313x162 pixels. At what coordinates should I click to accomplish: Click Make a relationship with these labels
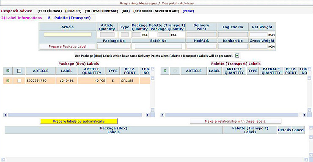click(236, 121)
